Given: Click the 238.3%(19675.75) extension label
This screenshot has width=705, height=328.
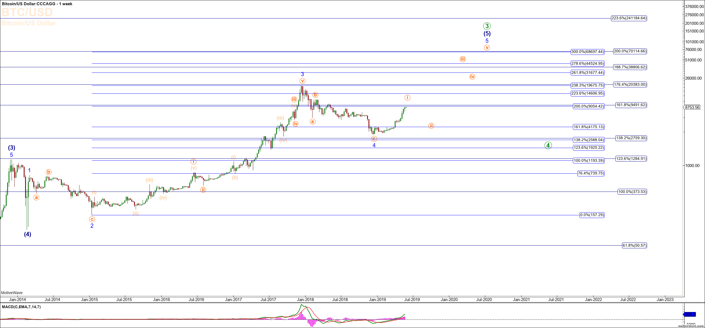Looking at the screenshot, I should (x=587, y=85).
